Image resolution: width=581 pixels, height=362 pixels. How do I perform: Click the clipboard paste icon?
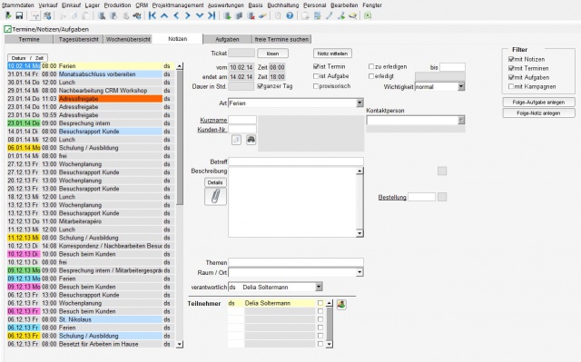pyautogui.click(x=85, y=15)
